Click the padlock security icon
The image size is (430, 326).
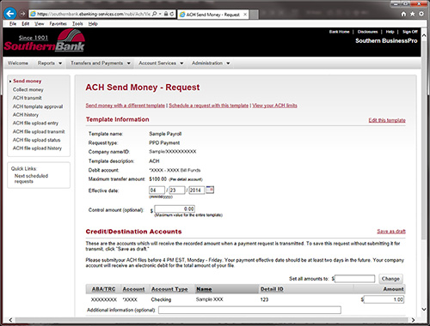pyautogui.click(x=166, y=14)
